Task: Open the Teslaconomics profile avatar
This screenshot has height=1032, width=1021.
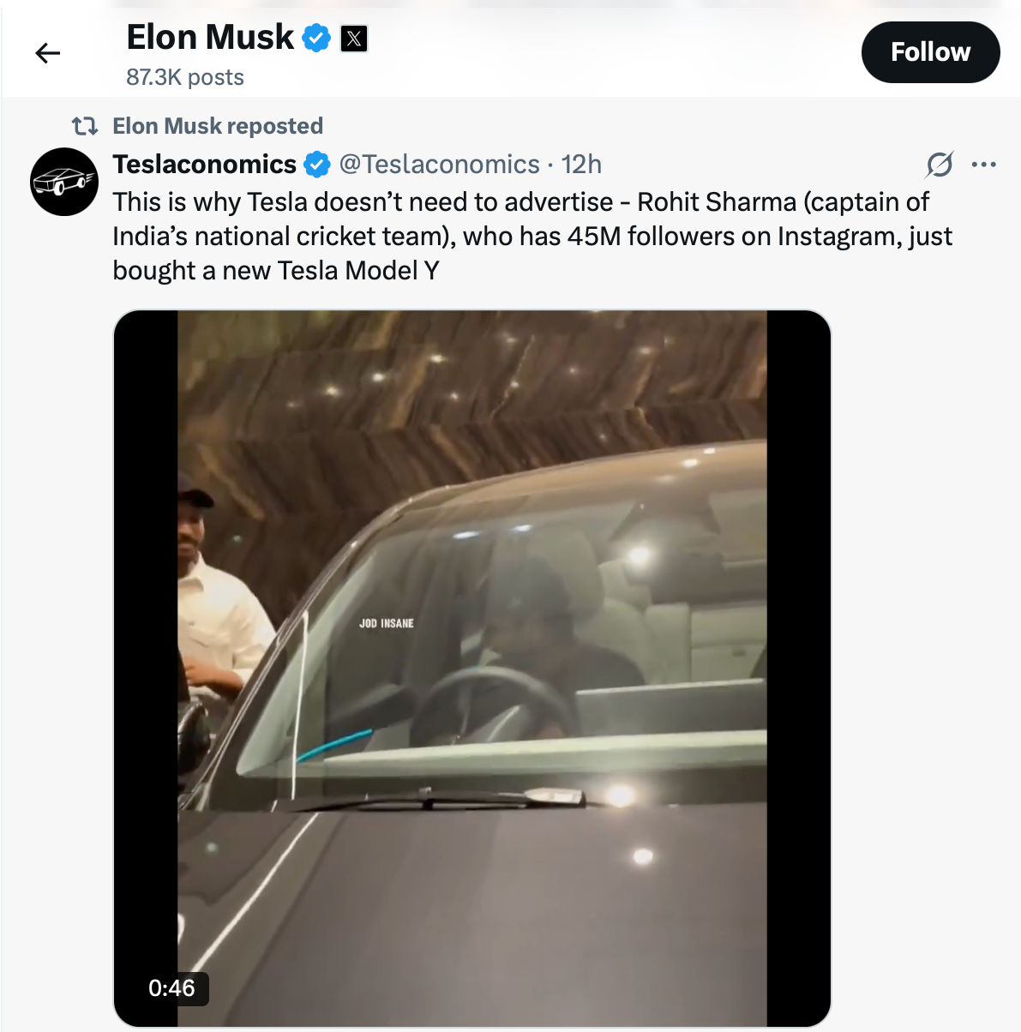Action: point(64,182)
